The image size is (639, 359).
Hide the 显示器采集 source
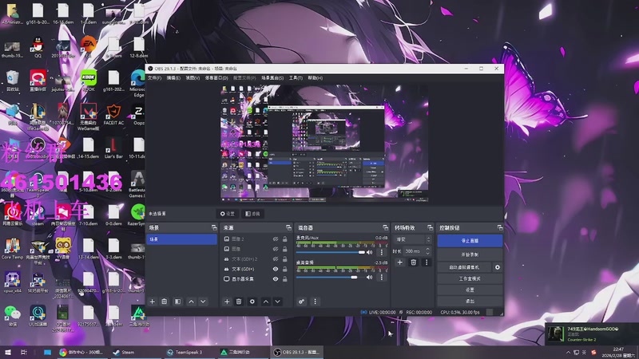point(276,278)
